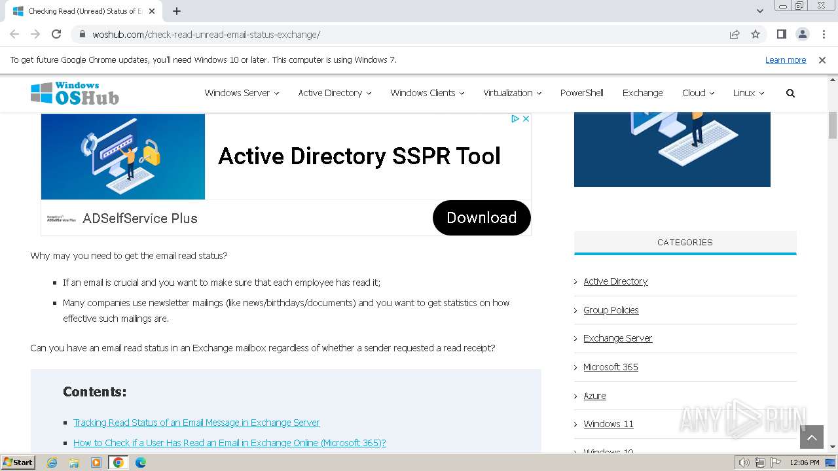Open the Active Directory SSPR Tool ad
This screenshot has width=838, height=471.
coord(359,156)
